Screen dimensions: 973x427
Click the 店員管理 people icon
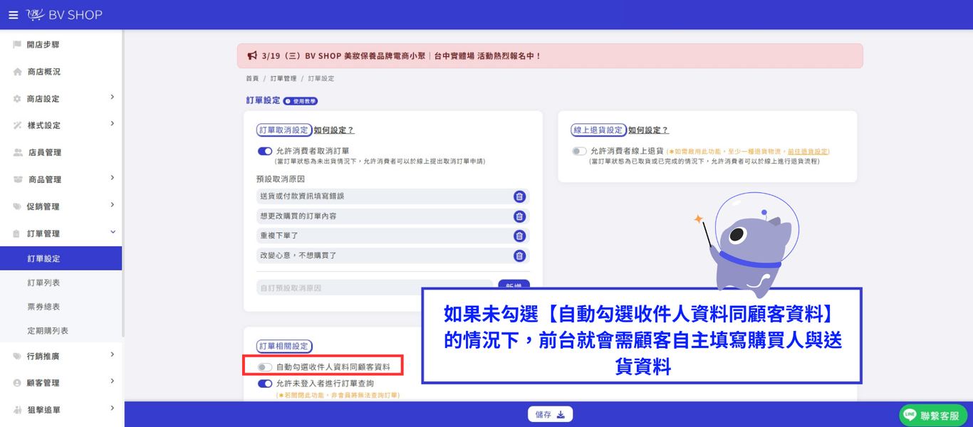18,152
